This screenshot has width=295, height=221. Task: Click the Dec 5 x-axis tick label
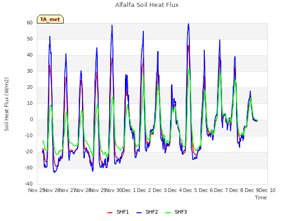pos(190,190)
